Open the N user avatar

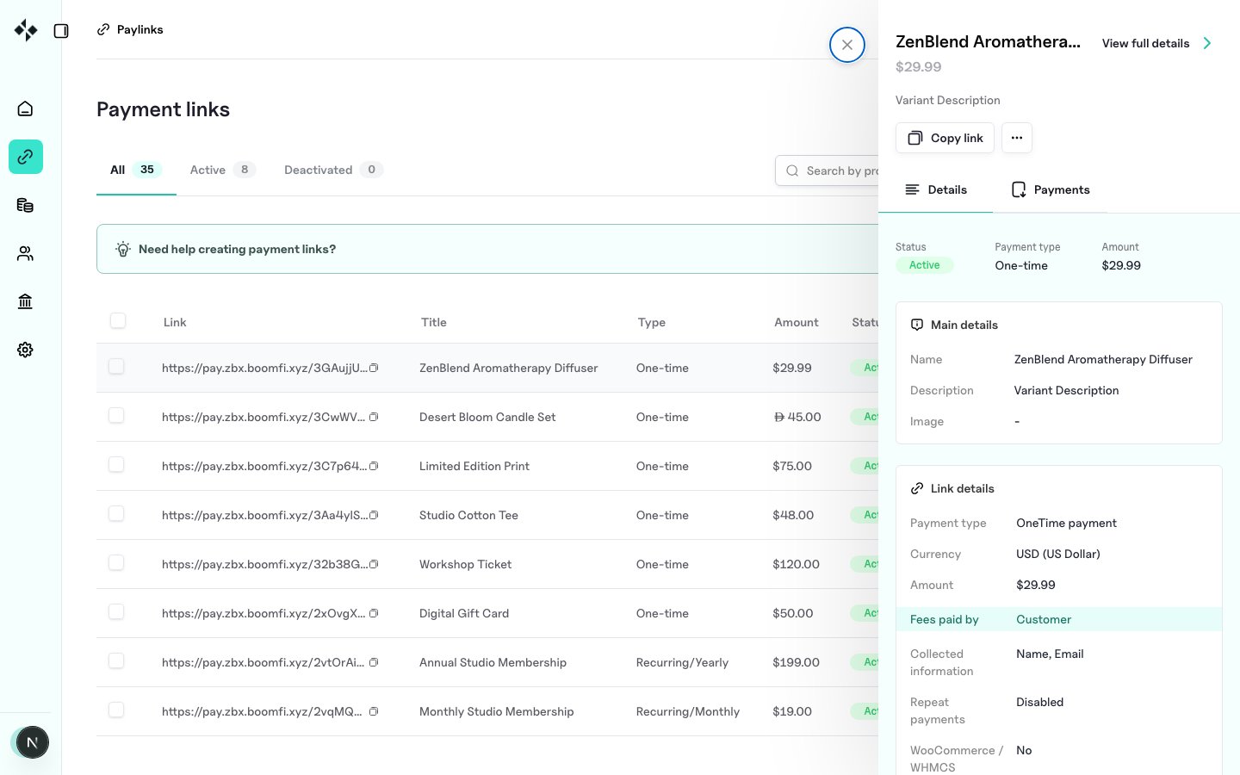coord(33,742)
